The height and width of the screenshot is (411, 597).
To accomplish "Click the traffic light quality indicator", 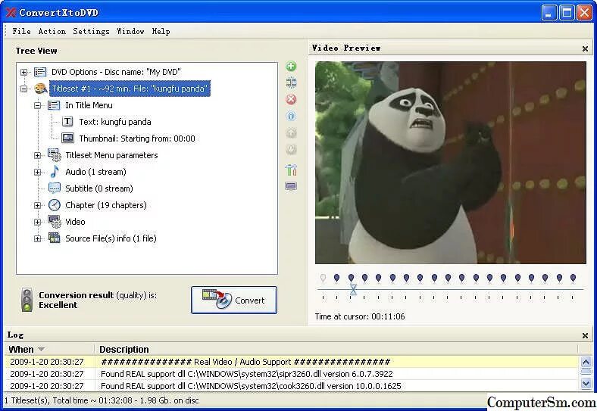I will pos(27,300).
